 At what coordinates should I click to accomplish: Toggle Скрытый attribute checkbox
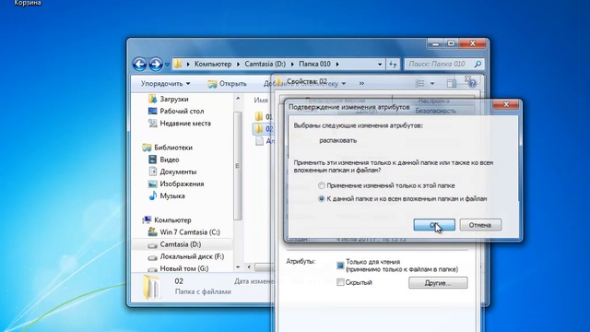coord(340,282)
